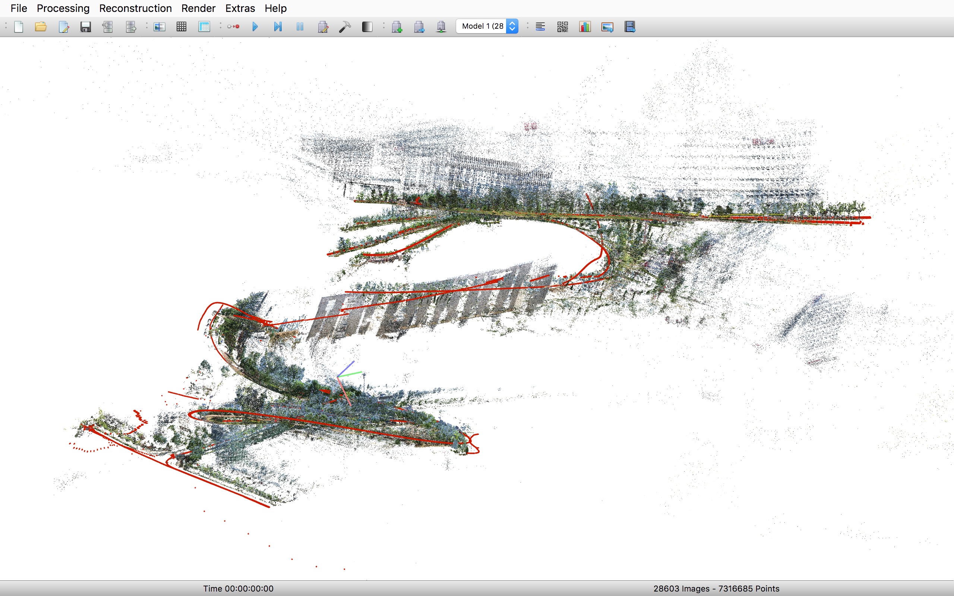Viewport: 954px width, 596px height.
Task: Open dense reconstruction gradient icon
Action: (x=367, y=27)
